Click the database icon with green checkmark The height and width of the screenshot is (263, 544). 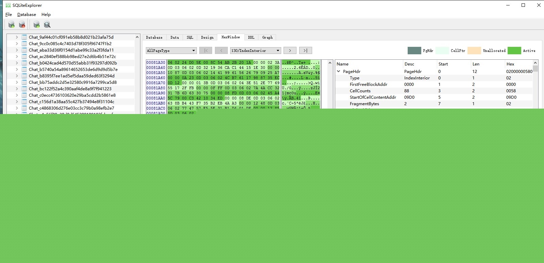tap(37, 24)
